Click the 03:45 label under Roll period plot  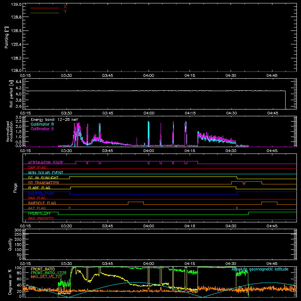click(x=108, y=113)
